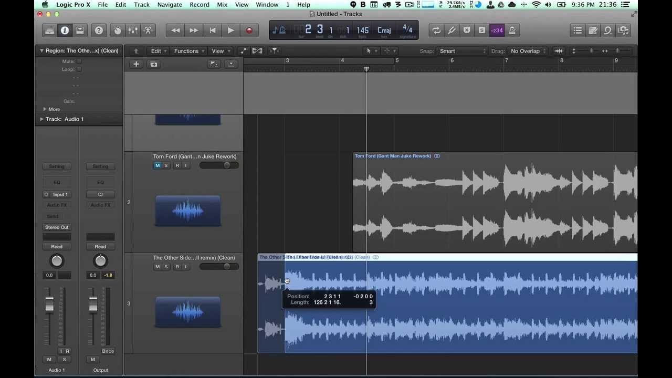The width and height of the screenshot is (672, 378).
Task: Click the Bnce bounce button
Action: click(108, 351)
